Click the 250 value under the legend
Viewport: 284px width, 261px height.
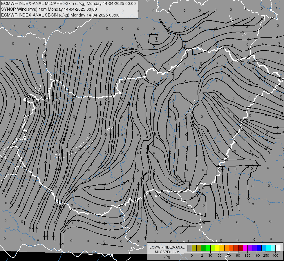tap(266, 256)
